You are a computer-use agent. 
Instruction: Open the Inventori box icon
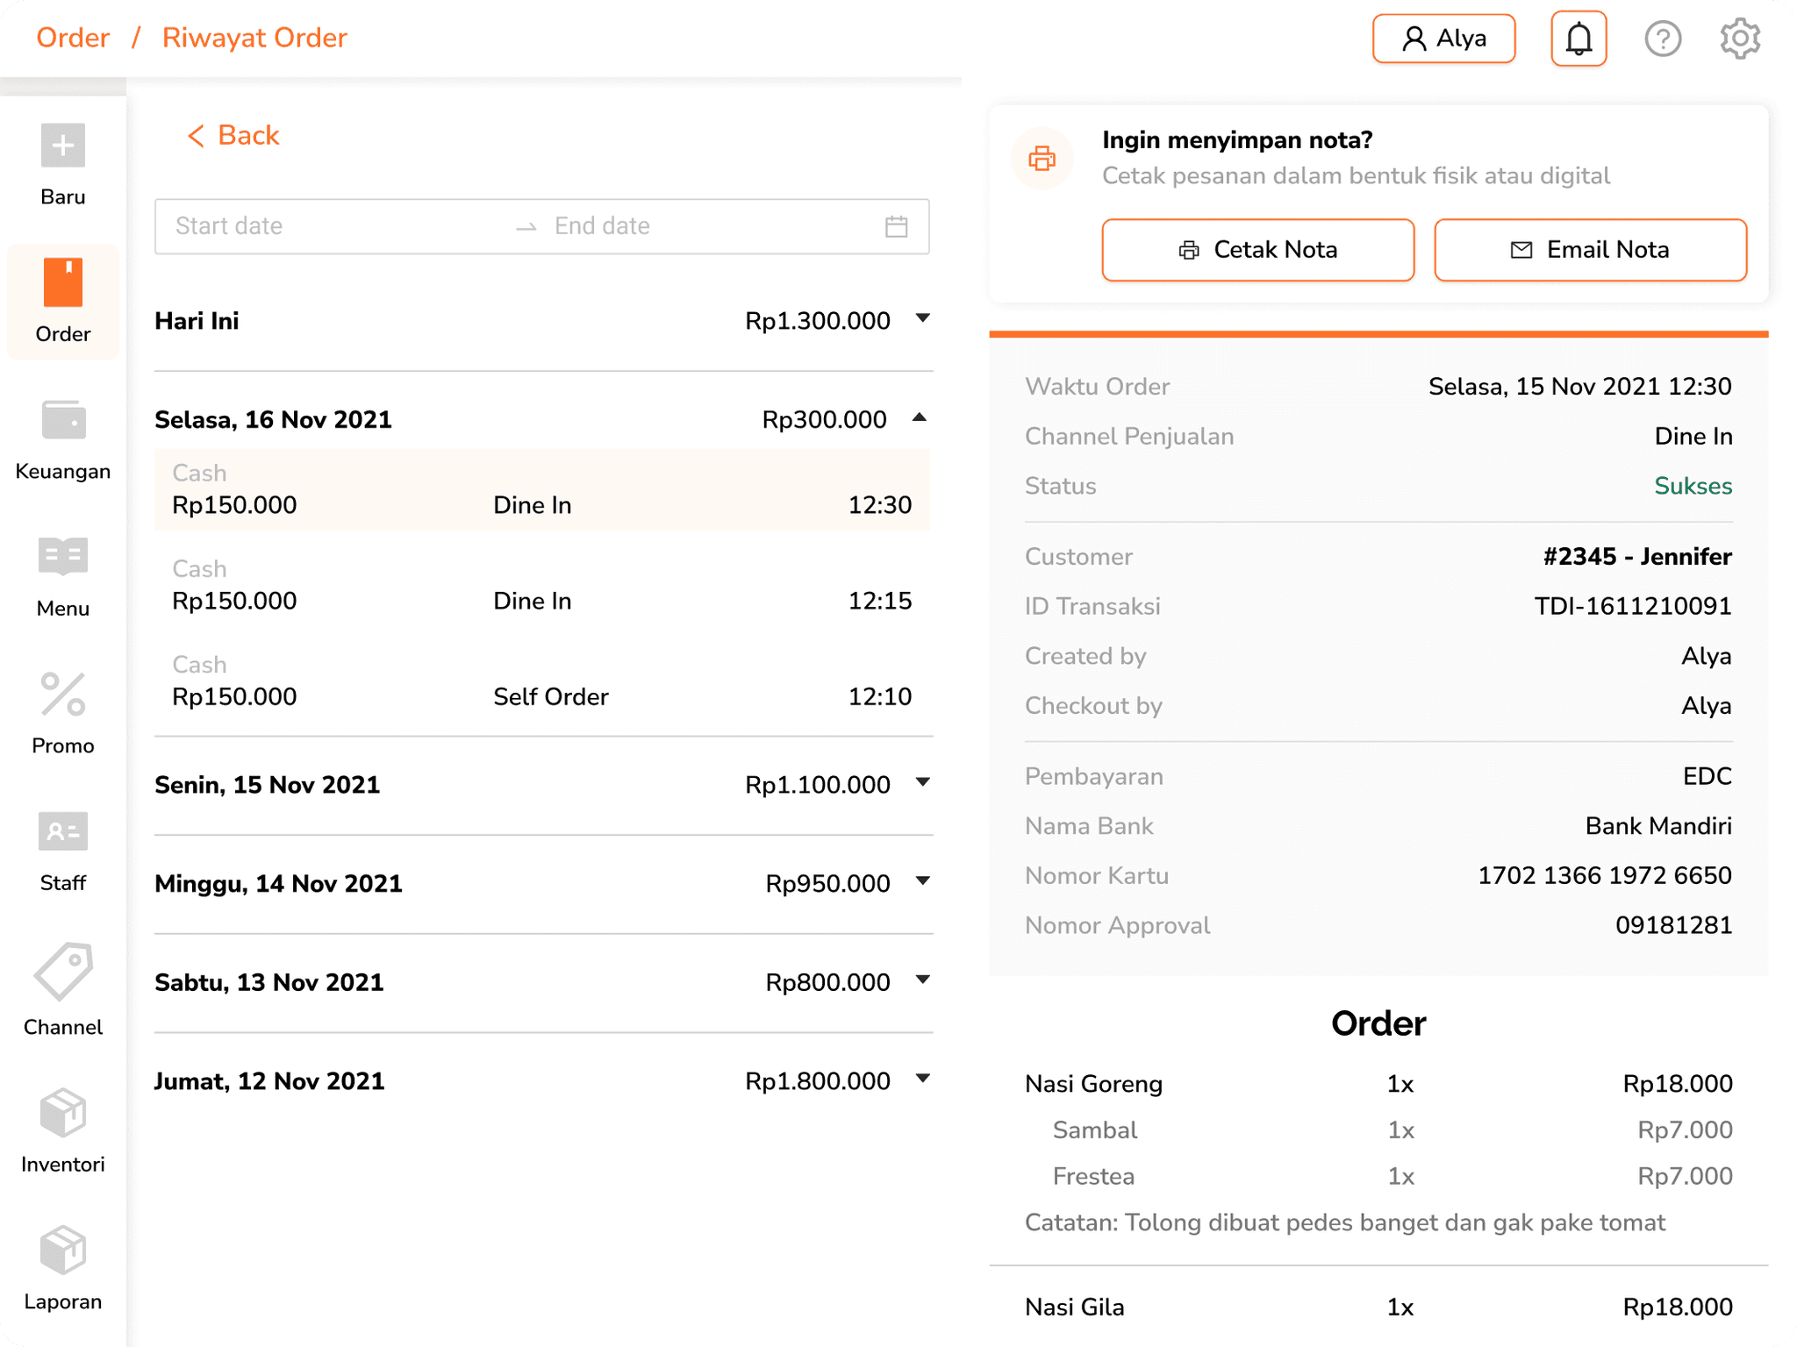pos(62,1112)
